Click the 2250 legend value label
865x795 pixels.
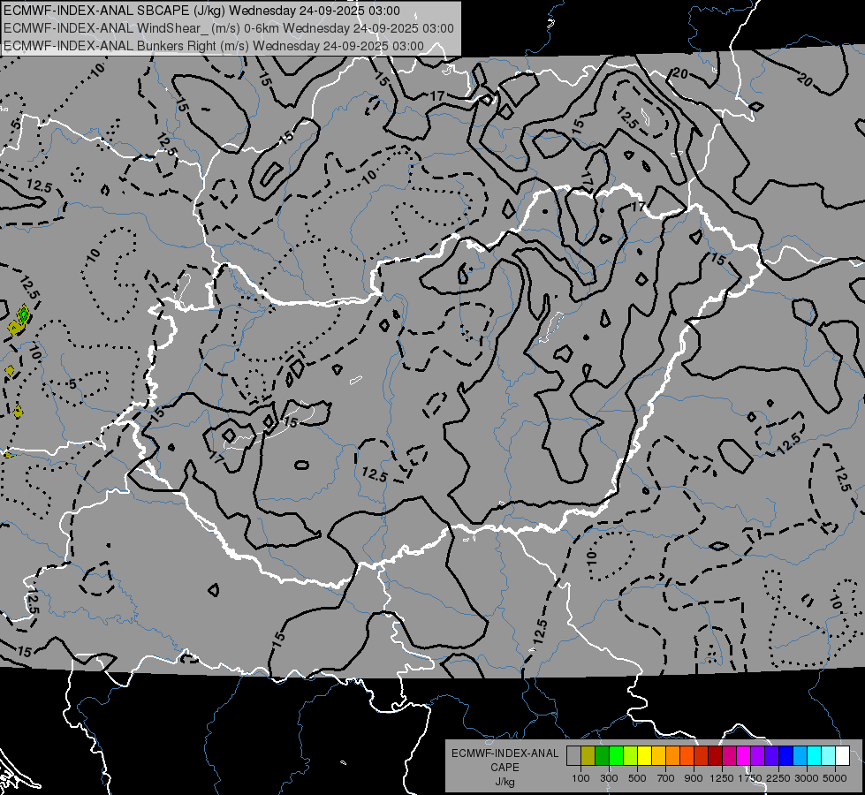(x=779, y=778)
